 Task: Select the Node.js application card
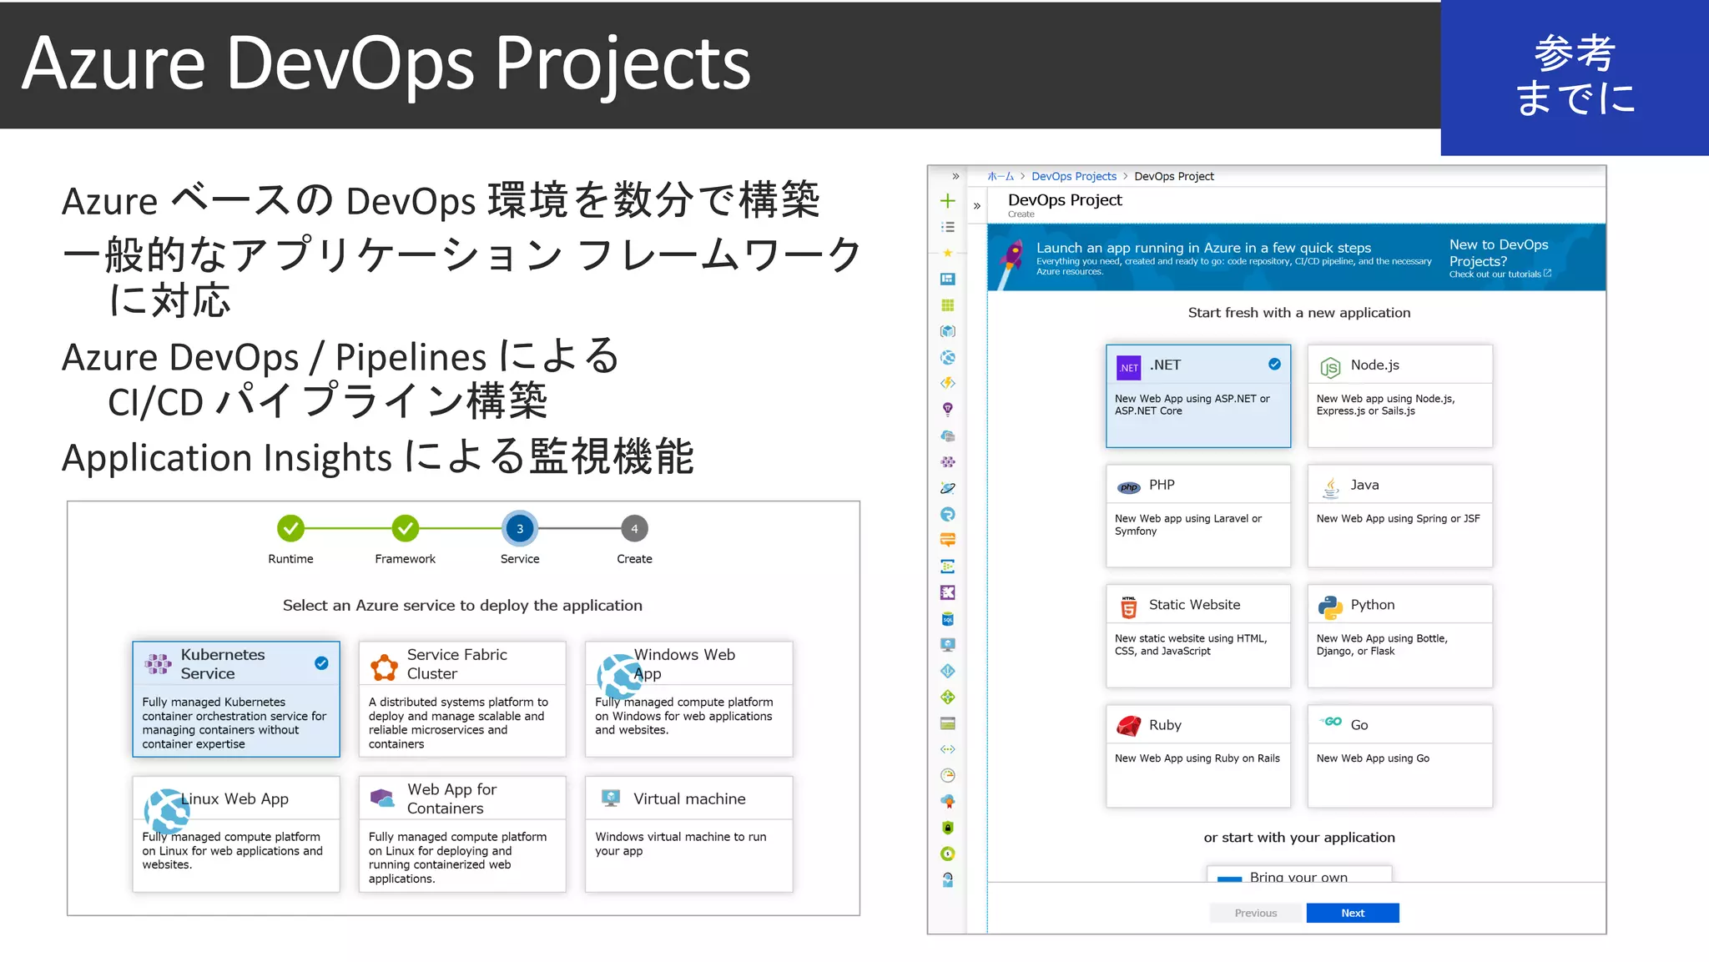[x=1399, y=396]
